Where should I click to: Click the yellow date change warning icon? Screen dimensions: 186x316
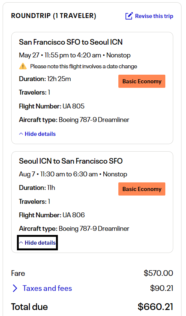point(23,66)
